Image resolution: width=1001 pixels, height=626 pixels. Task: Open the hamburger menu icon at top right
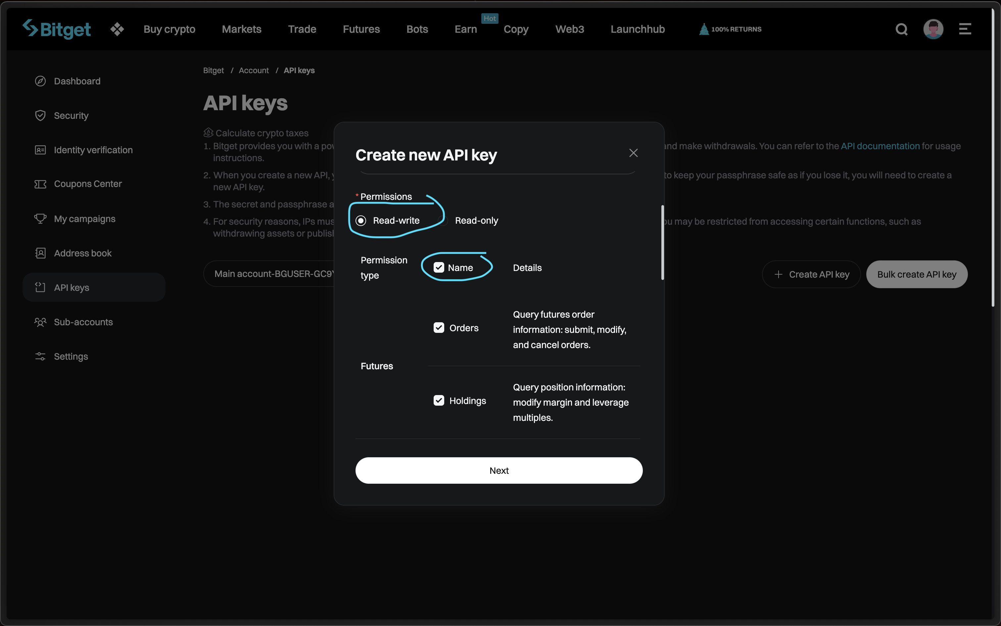tap(965, 29)
